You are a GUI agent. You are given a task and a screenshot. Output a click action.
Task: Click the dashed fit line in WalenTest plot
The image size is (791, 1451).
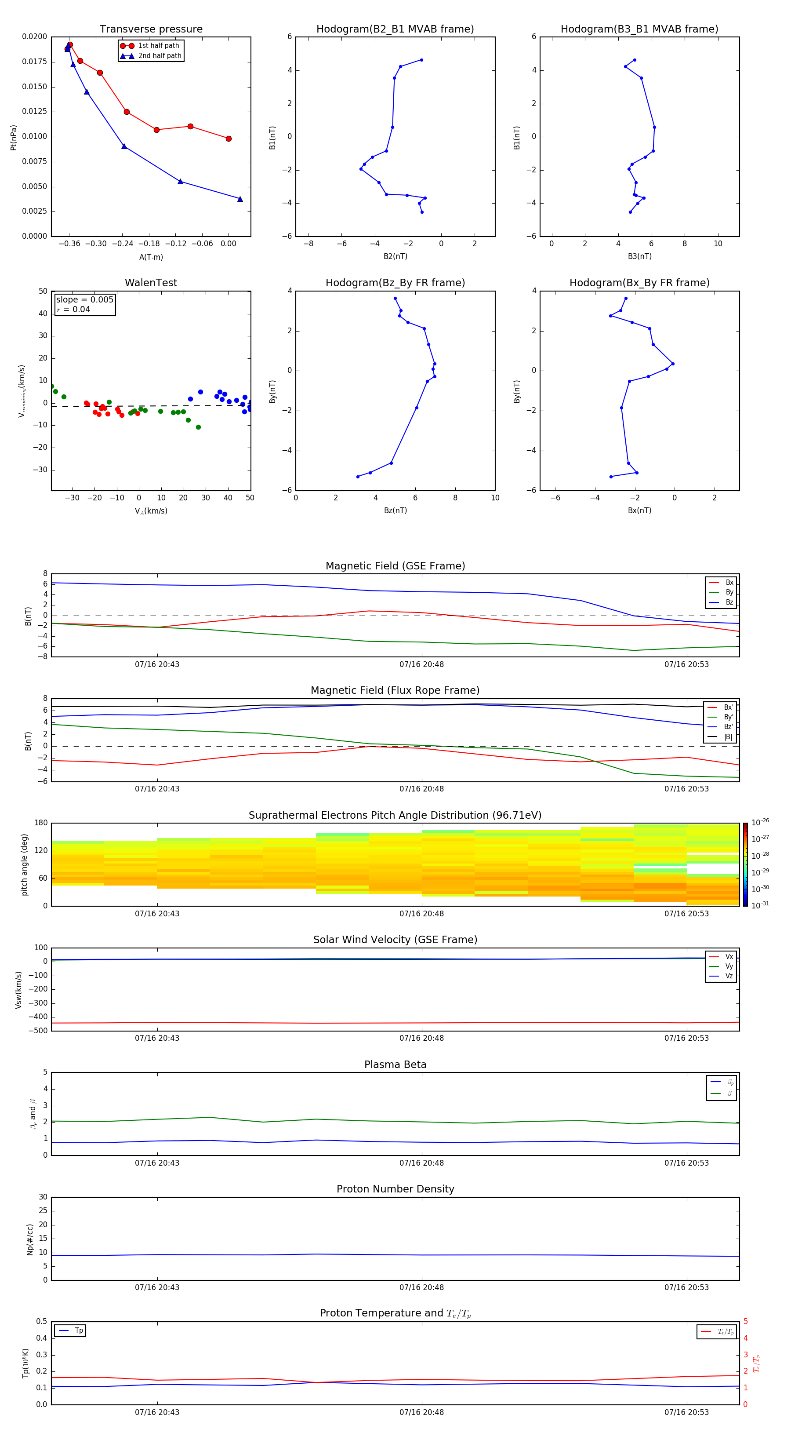coord(151,405)
